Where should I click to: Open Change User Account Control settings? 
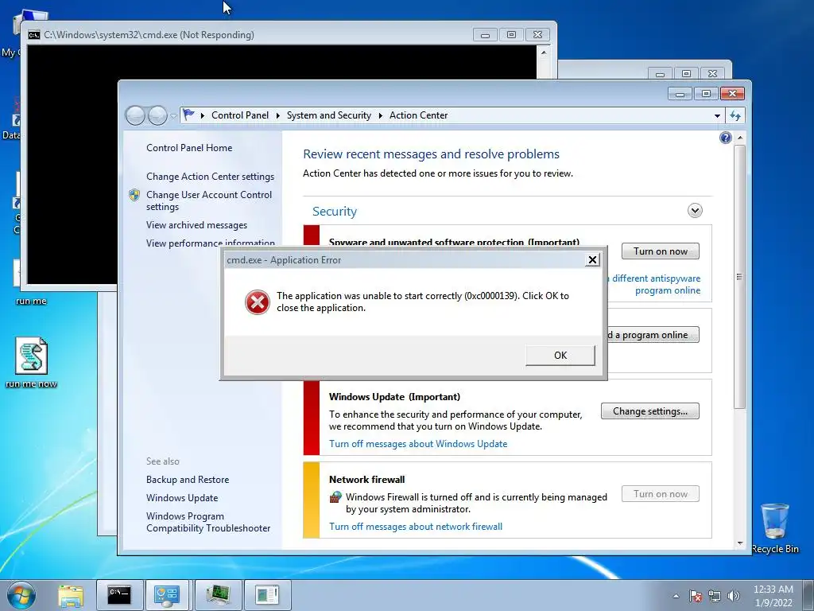(x=209, y=200)
